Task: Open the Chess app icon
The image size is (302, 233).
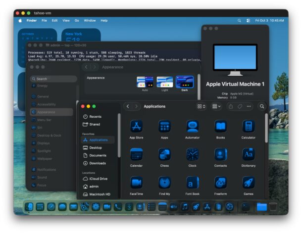Action: tap(164, 154)
